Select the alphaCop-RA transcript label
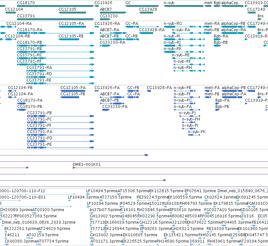268x246 pixels. tap(233, 30)
